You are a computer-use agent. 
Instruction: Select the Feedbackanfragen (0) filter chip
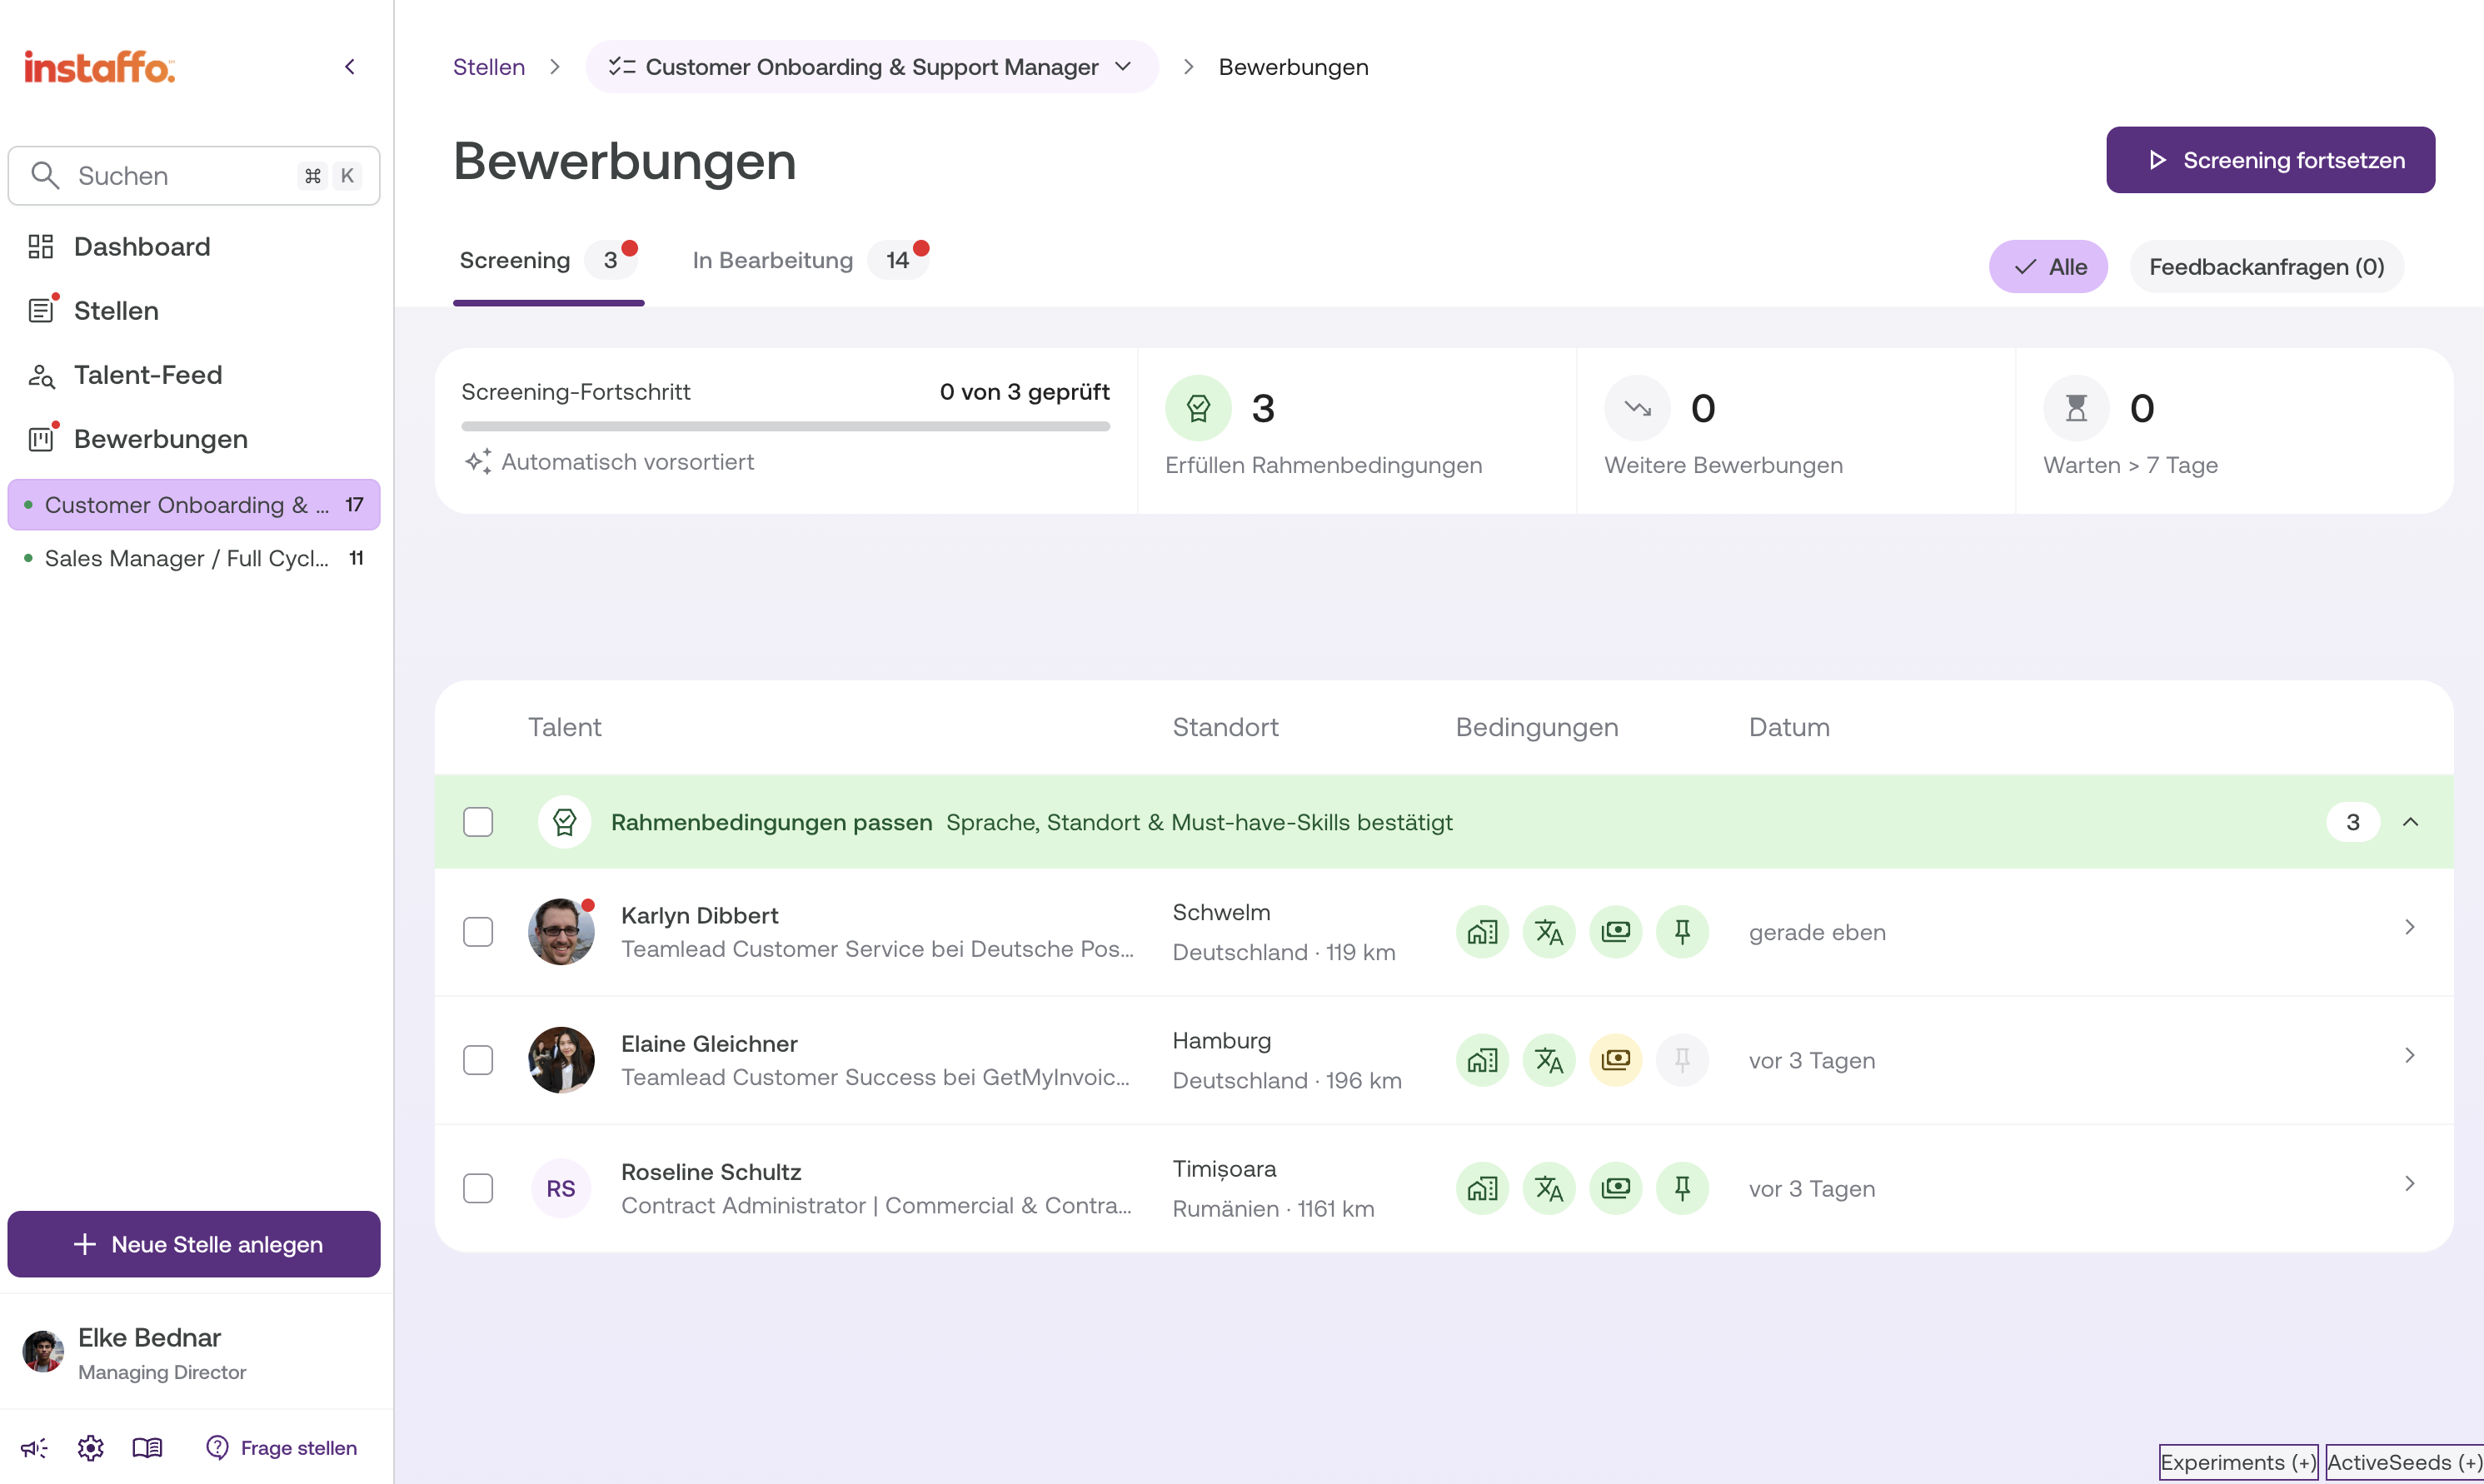2266,267
